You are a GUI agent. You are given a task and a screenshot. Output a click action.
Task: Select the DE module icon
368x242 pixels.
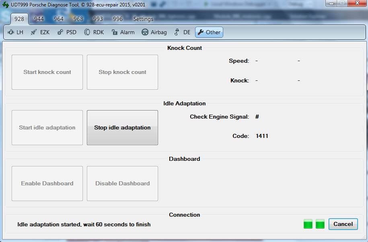point(177,32)
